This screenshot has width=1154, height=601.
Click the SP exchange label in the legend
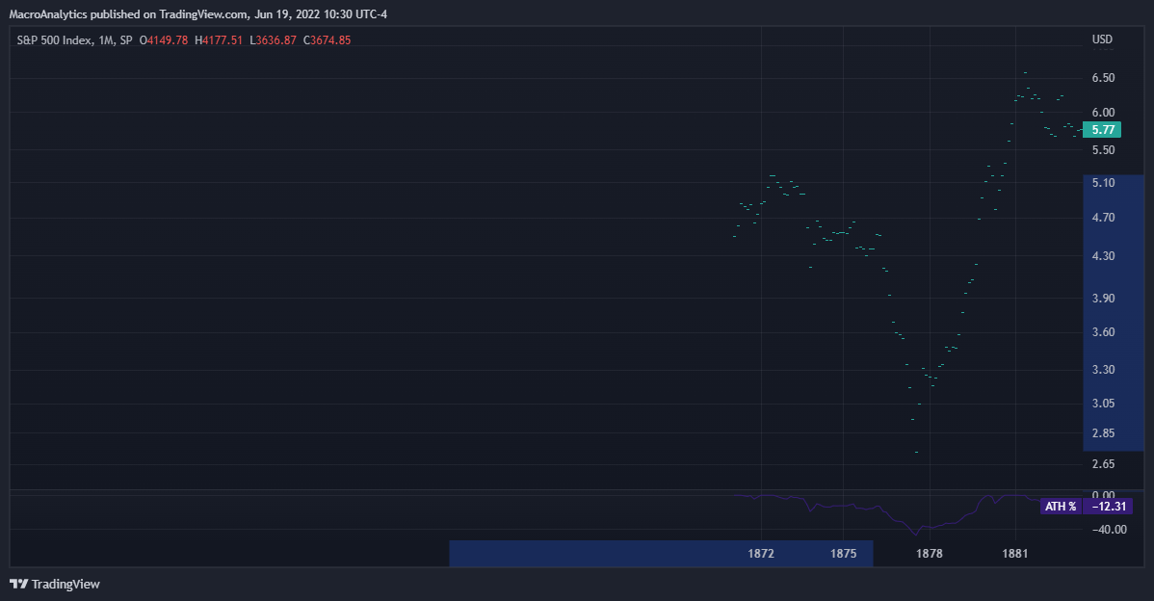click(126, 40)
